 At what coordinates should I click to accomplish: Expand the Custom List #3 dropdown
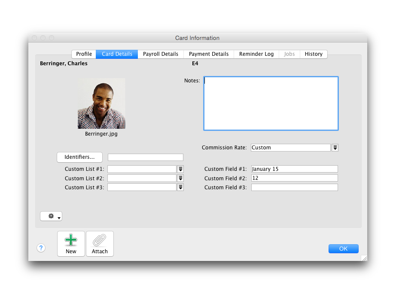tap(181, 187)
